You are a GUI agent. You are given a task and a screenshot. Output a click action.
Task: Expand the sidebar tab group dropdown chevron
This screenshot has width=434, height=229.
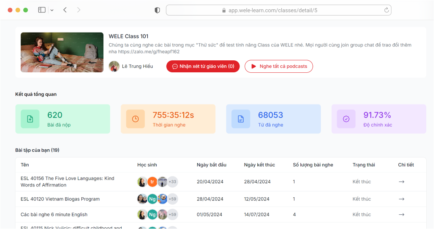[x=52, y=10]
